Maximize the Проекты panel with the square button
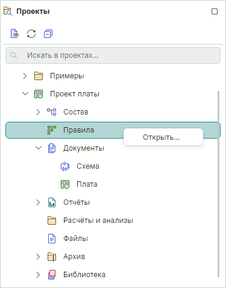 pyautogui.click(x=215, y=11)
